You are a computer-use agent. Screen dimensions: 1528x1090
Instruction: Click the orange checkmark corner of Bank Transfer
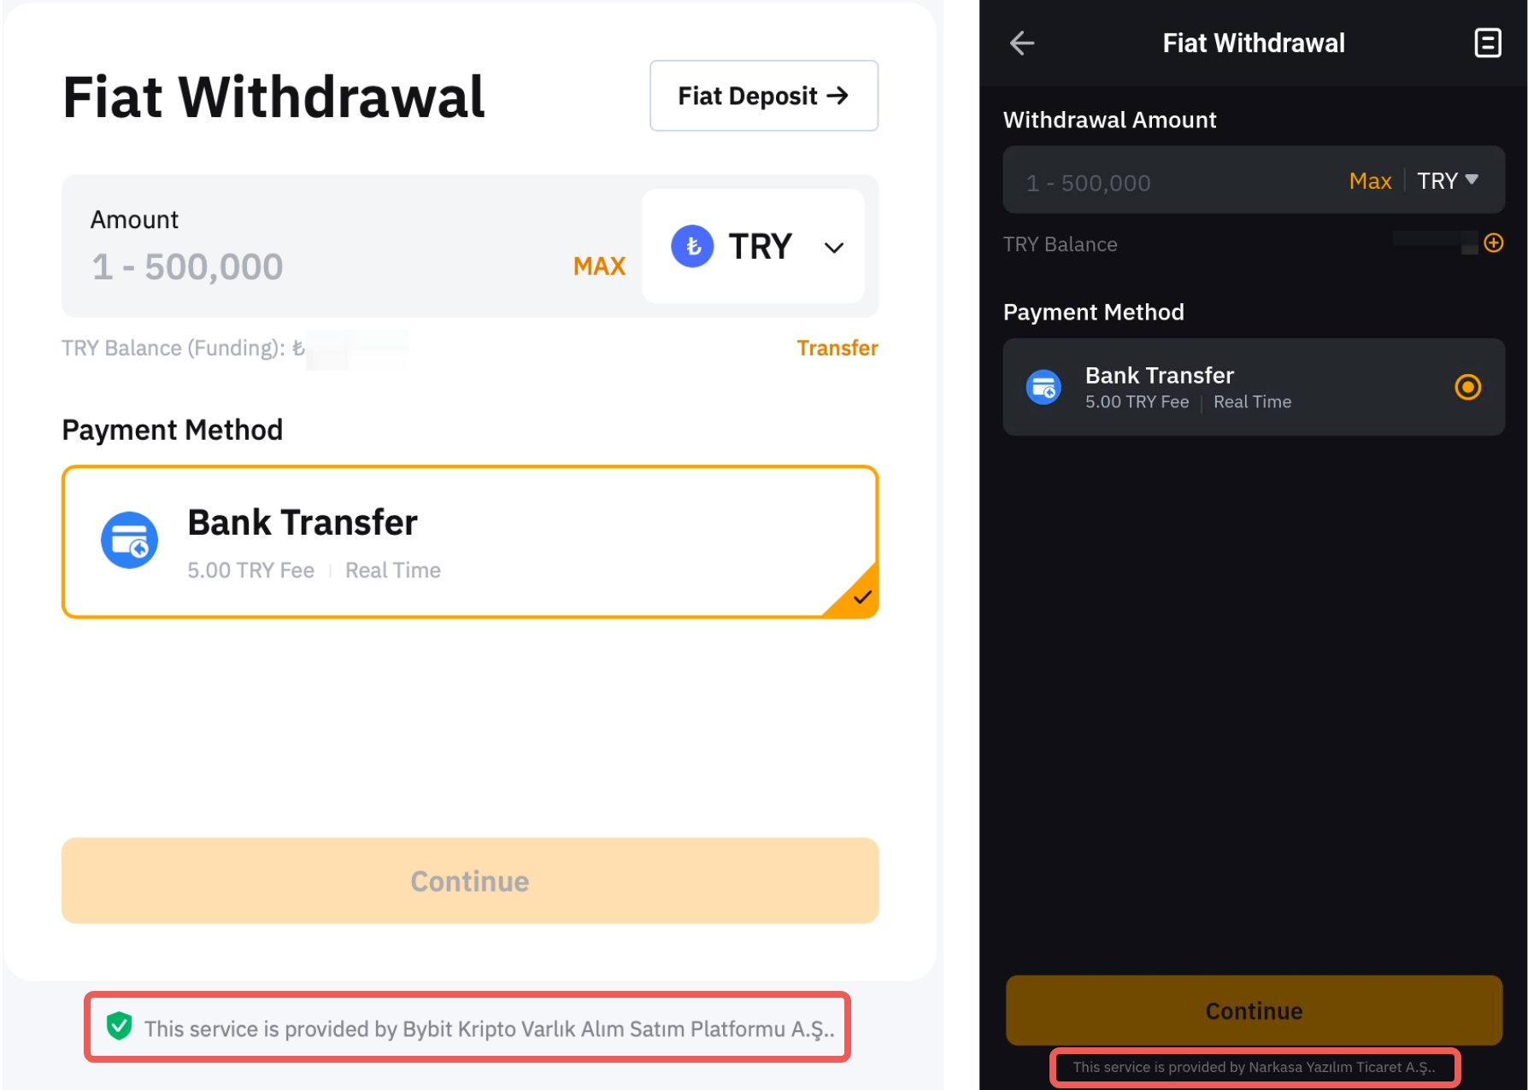click(x=855, y=593)
